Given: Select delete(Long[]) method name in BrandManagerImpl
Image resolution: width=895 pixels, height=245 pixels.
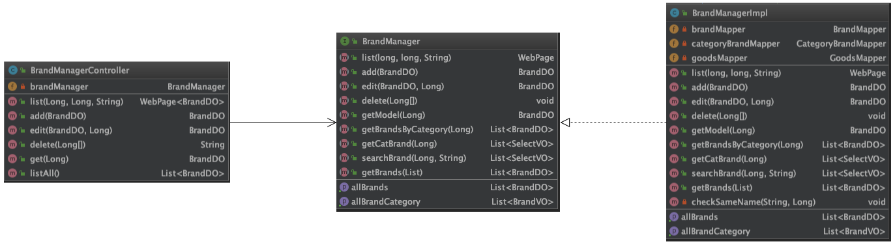Looking at the screenshot, I should point(719,116).
